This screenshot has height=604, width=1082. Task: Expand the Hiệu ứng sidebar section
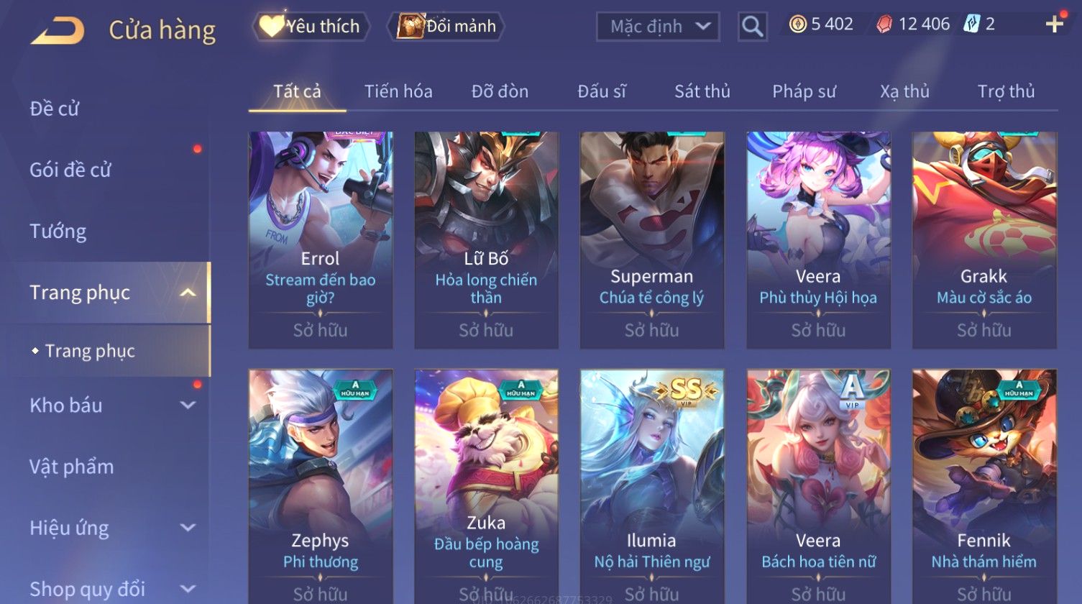[x=188, y=528]
